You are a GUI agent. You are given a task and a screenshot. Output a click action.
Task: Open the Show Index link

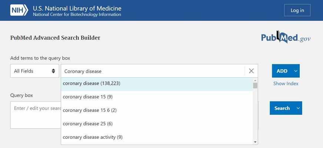click(286, 84)
